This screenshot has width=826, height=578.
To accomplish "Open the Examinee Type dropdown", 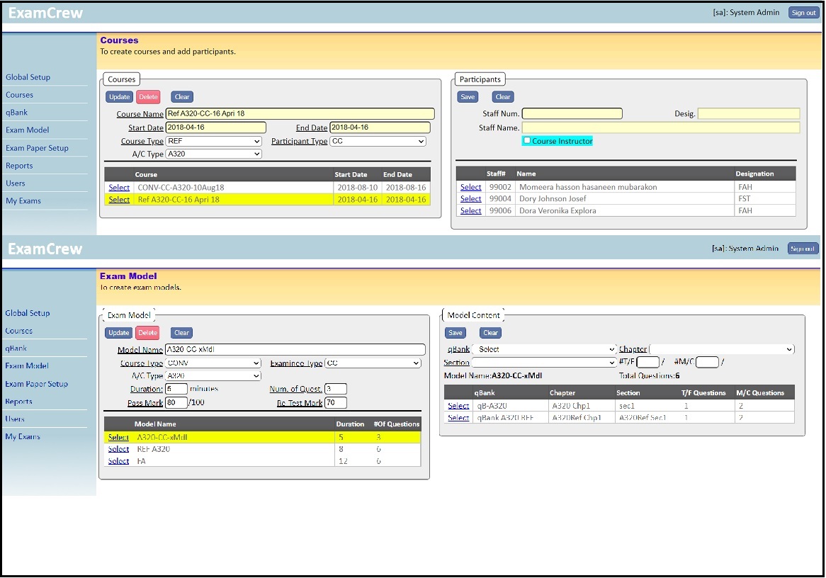I will pyautogui.click(x=373, y=363).
